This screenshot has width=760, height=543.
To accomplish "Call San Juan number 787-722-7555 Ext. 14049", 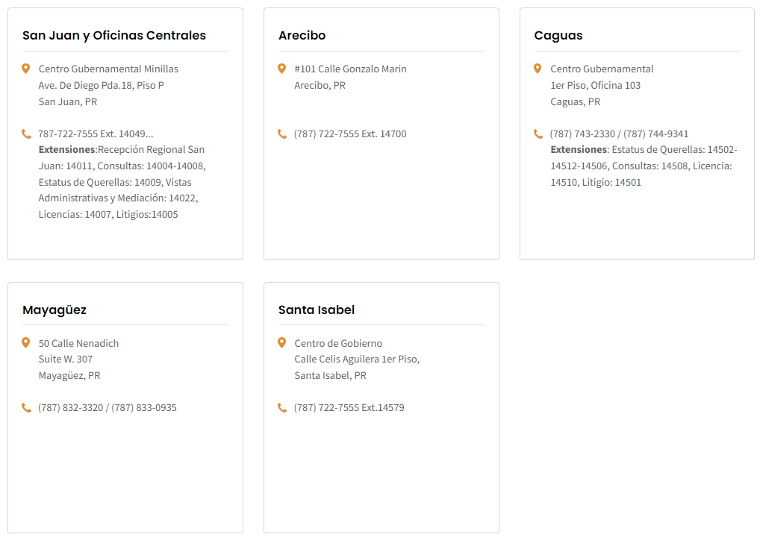I will click(x=96, y=134).
